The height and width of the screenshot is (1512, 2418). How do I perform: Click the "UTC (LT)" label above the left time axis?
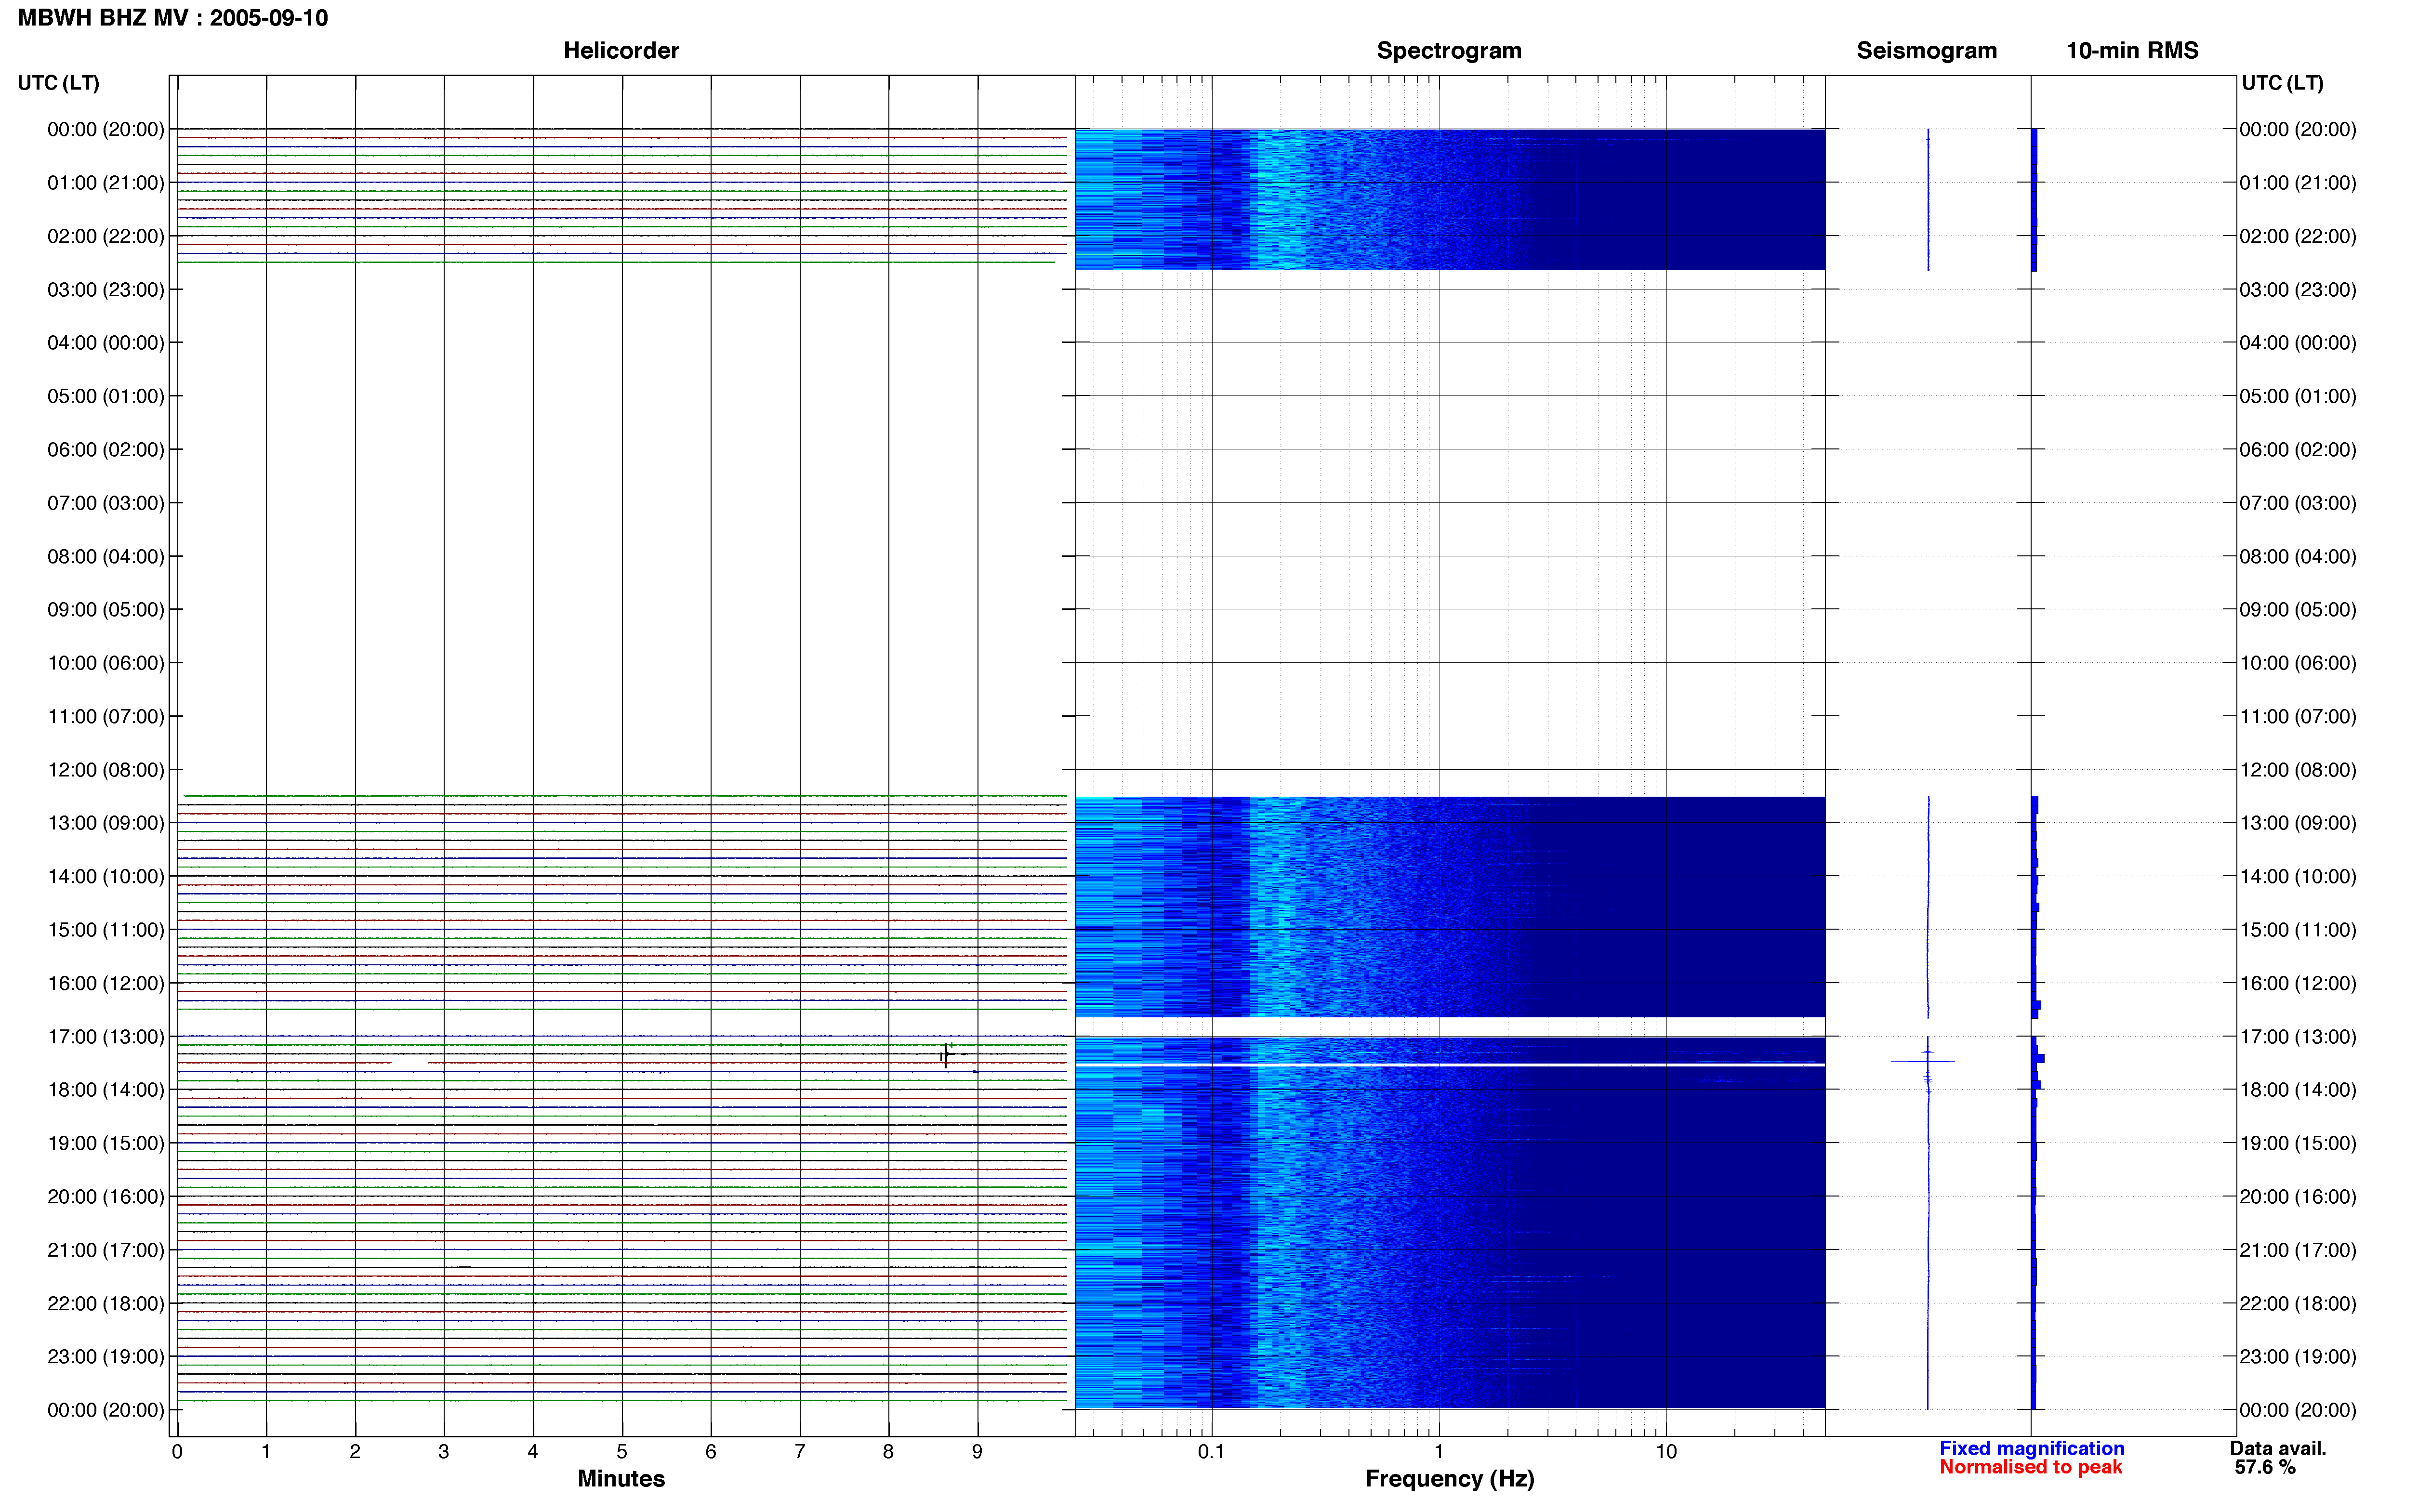click(59, 83)
